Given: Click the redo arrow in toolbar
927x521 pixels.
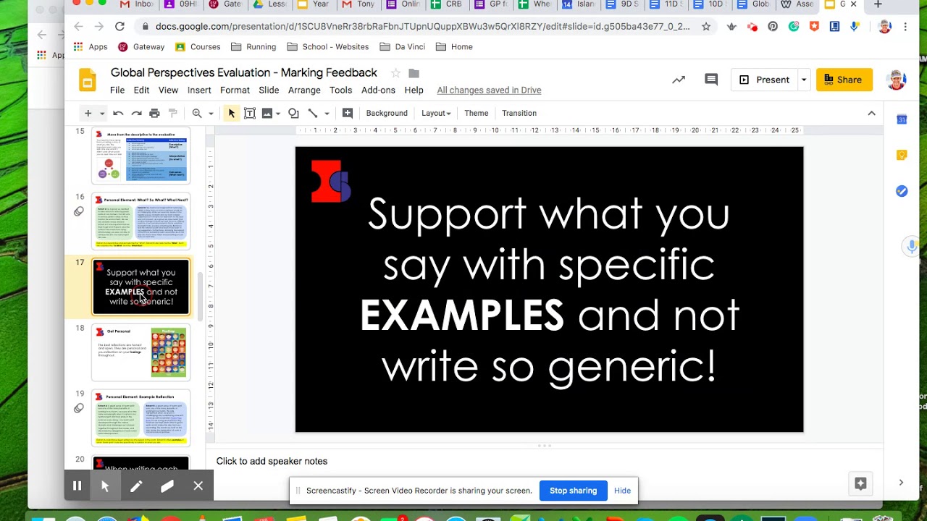Looking at the screenshot, I should 136,113.
